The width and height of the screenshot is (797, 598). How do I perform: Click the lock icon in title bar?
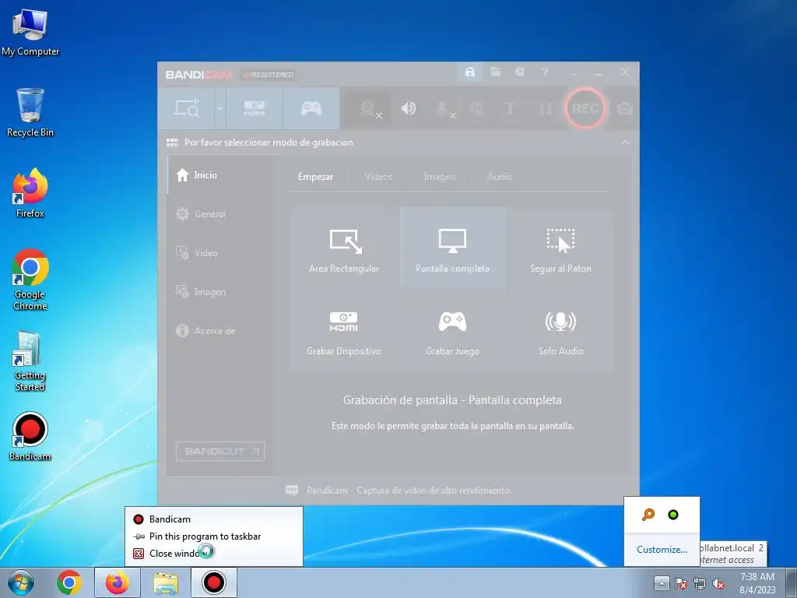470,72
